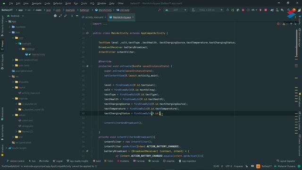This screenshot has height=170, width=302.
Task: Collapse the app module tree node
Action: pos(7,21)
